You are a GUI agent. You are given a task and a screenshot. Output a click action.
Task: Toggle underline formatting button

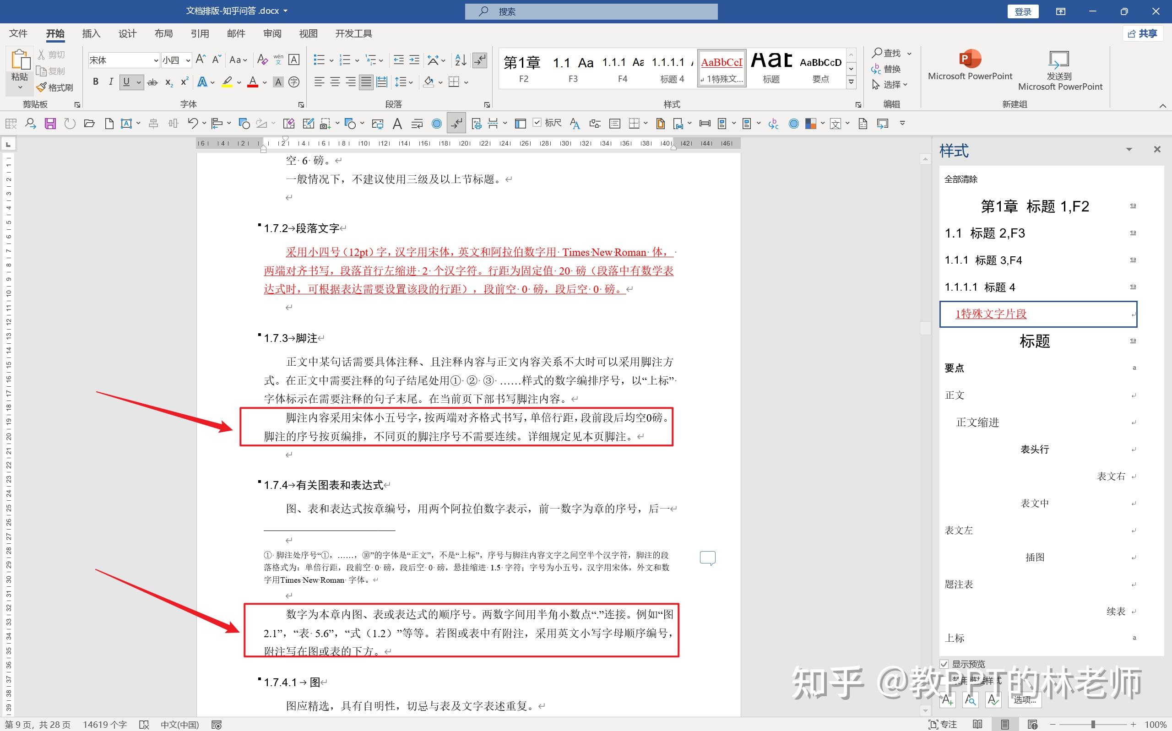pos(126,82)
